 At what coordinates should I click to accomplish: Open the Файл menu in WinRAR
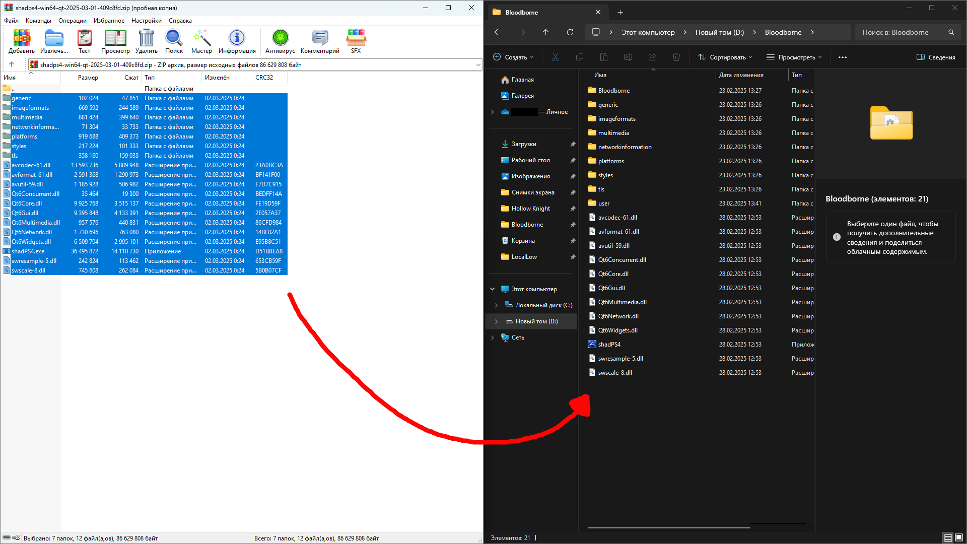click(x=11, y=21)
